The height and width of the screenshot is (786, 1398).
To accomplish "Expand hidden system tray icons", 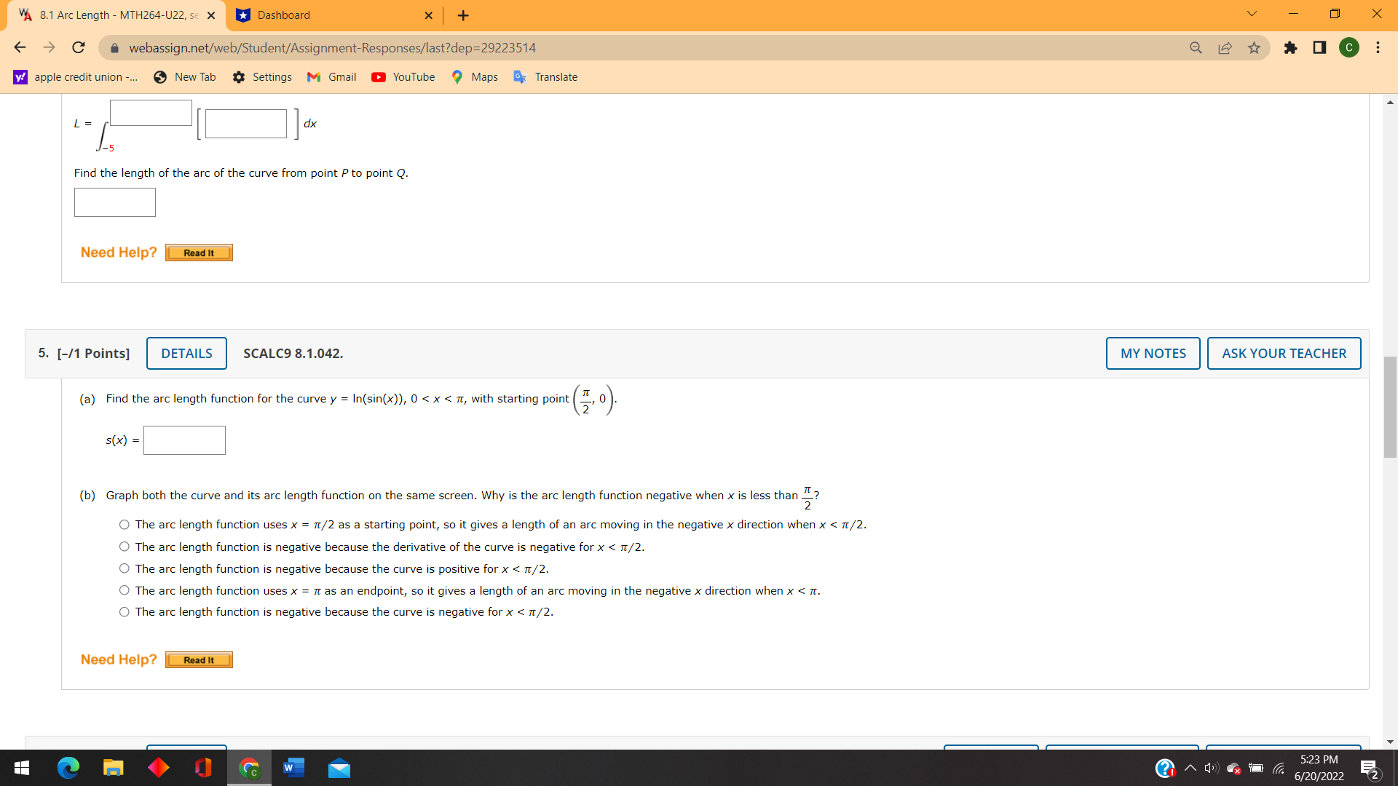I will (x=1190, y=768).
